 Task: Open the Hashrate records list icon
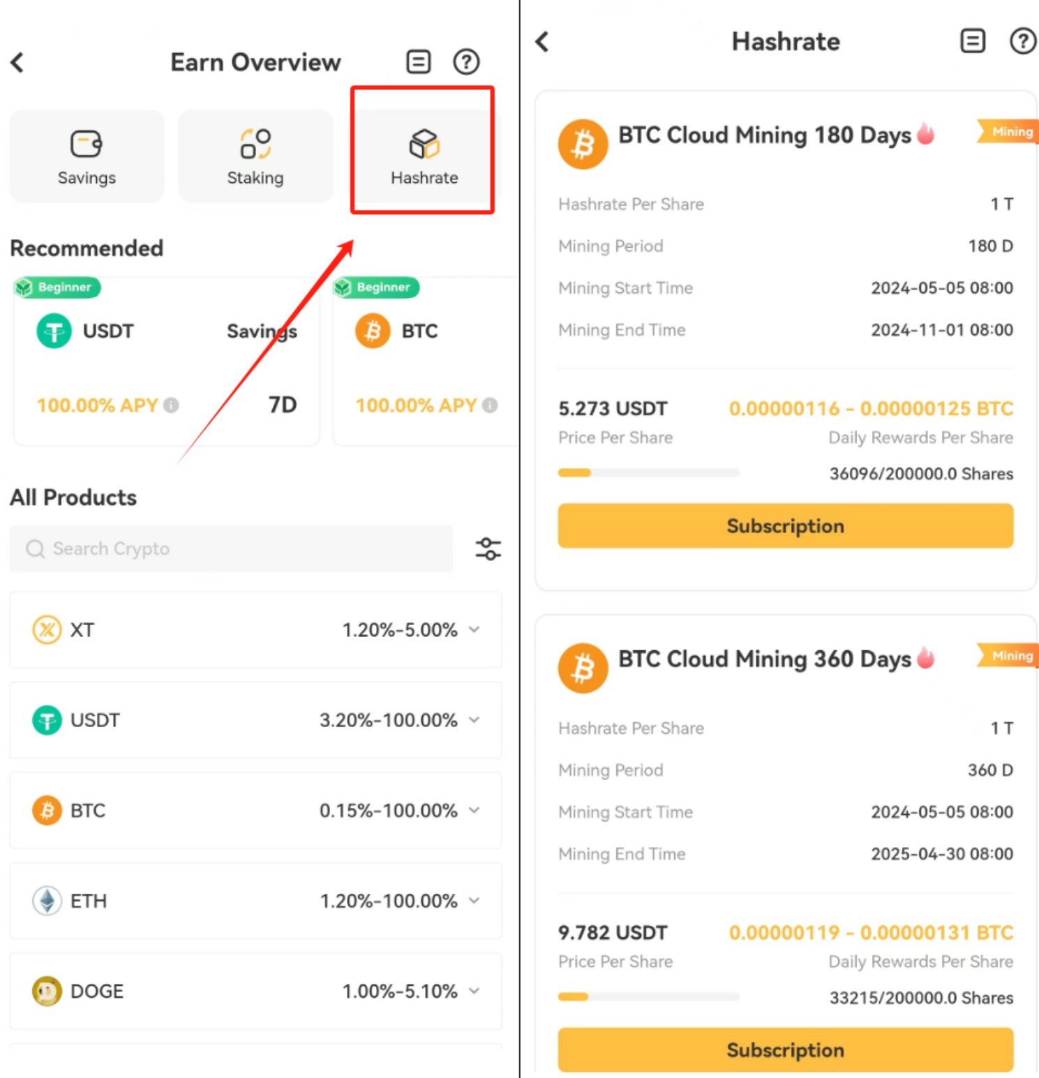click(973, 41)
